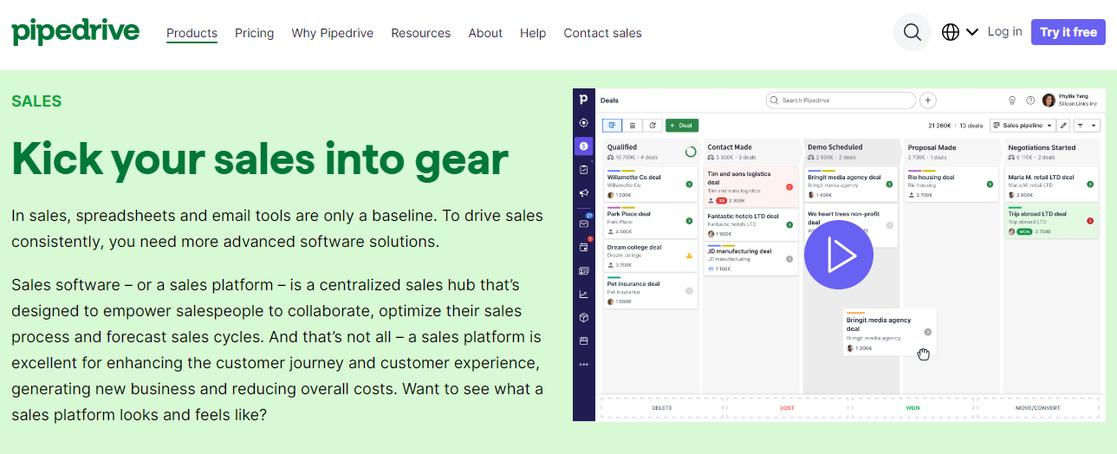
Task: Open the Why Pipedrive menu
Action: pos(333,33)
